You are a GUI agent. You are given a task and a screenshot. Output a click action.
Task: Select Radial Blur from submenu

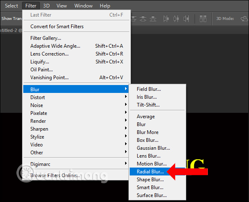(157, 172)
